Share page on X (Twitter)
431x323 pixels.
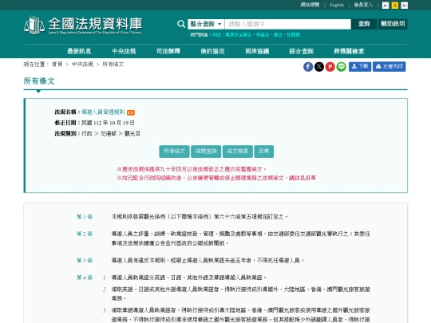click(x=319, y=67)
